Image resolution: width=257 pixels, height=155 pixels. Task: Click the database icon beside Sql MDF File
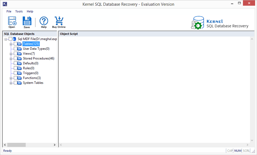(x=14, y=39)
